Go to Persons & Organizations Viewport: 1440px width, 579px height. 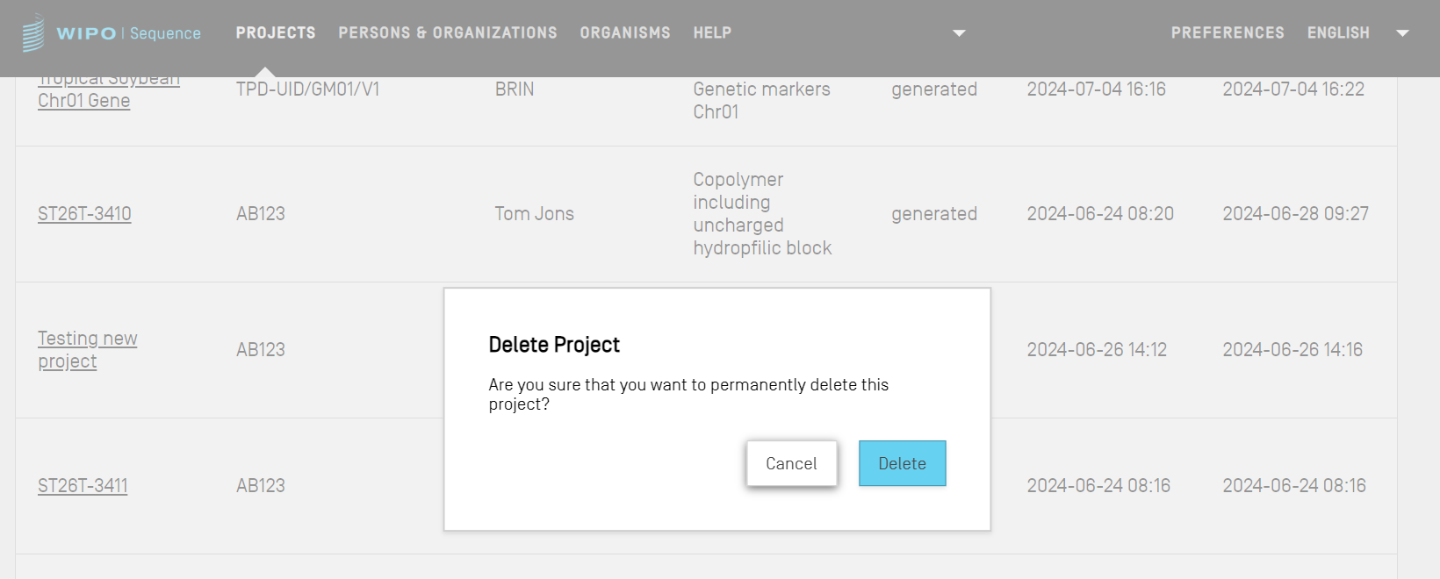click(448, 33)
